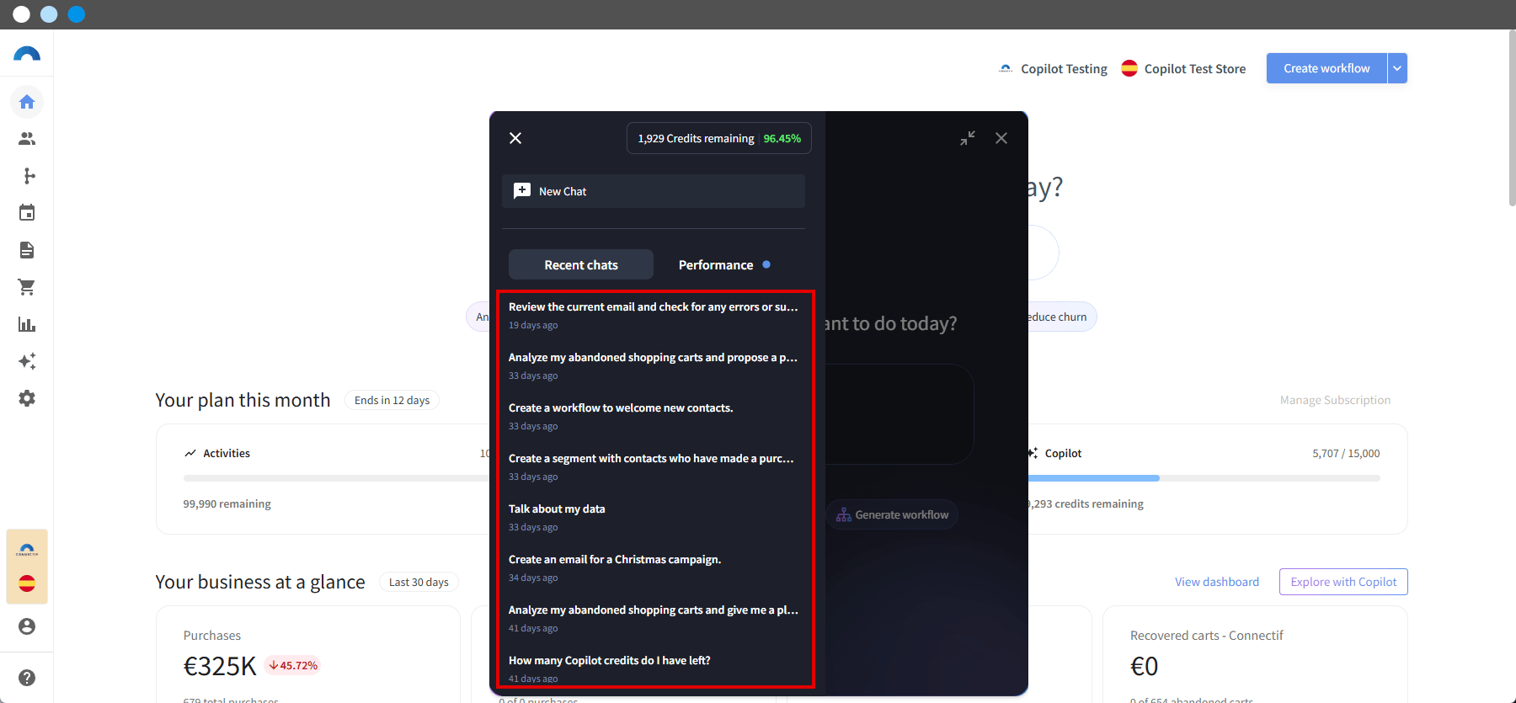
Task: Open the Copilot sparkle icon
Action: click(x=27, y=361)
